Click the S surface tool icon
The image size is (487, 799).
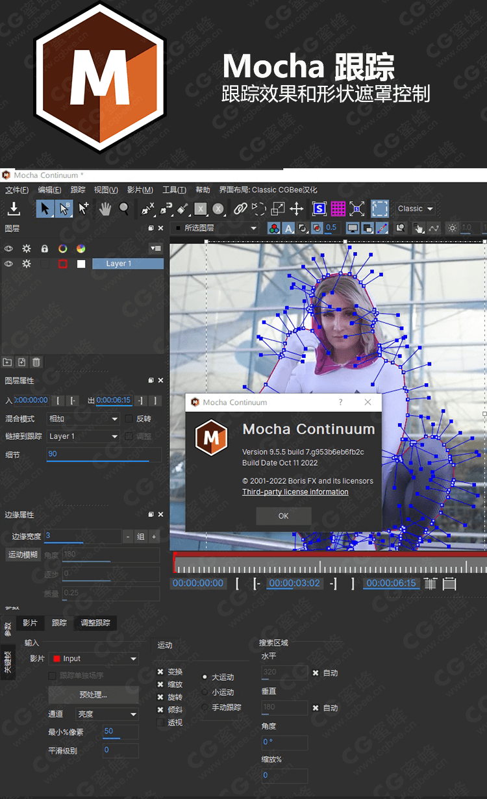coord(319,209)
